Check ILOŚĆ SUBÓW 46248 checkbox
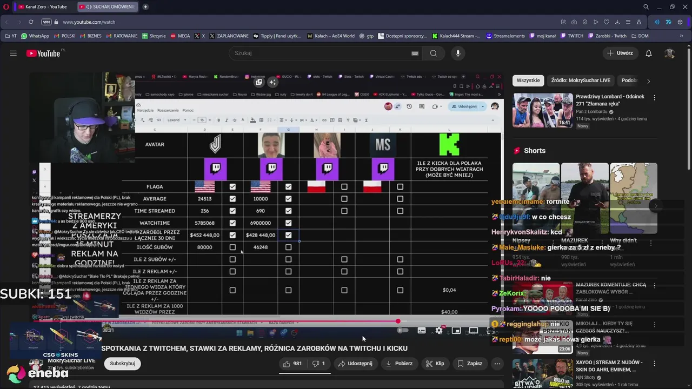692x389 pixels. click(x=288, y=247)
